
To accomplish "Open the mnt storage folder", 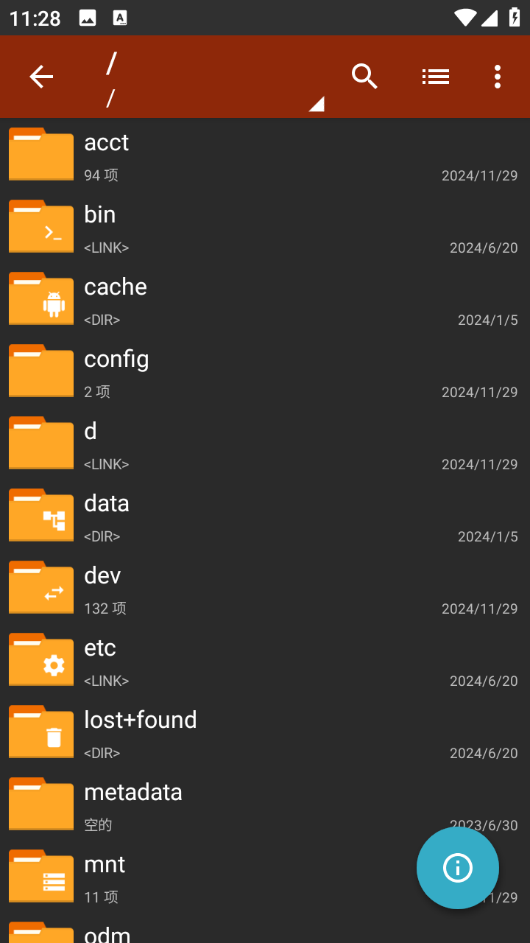I will tap(265, 877).
